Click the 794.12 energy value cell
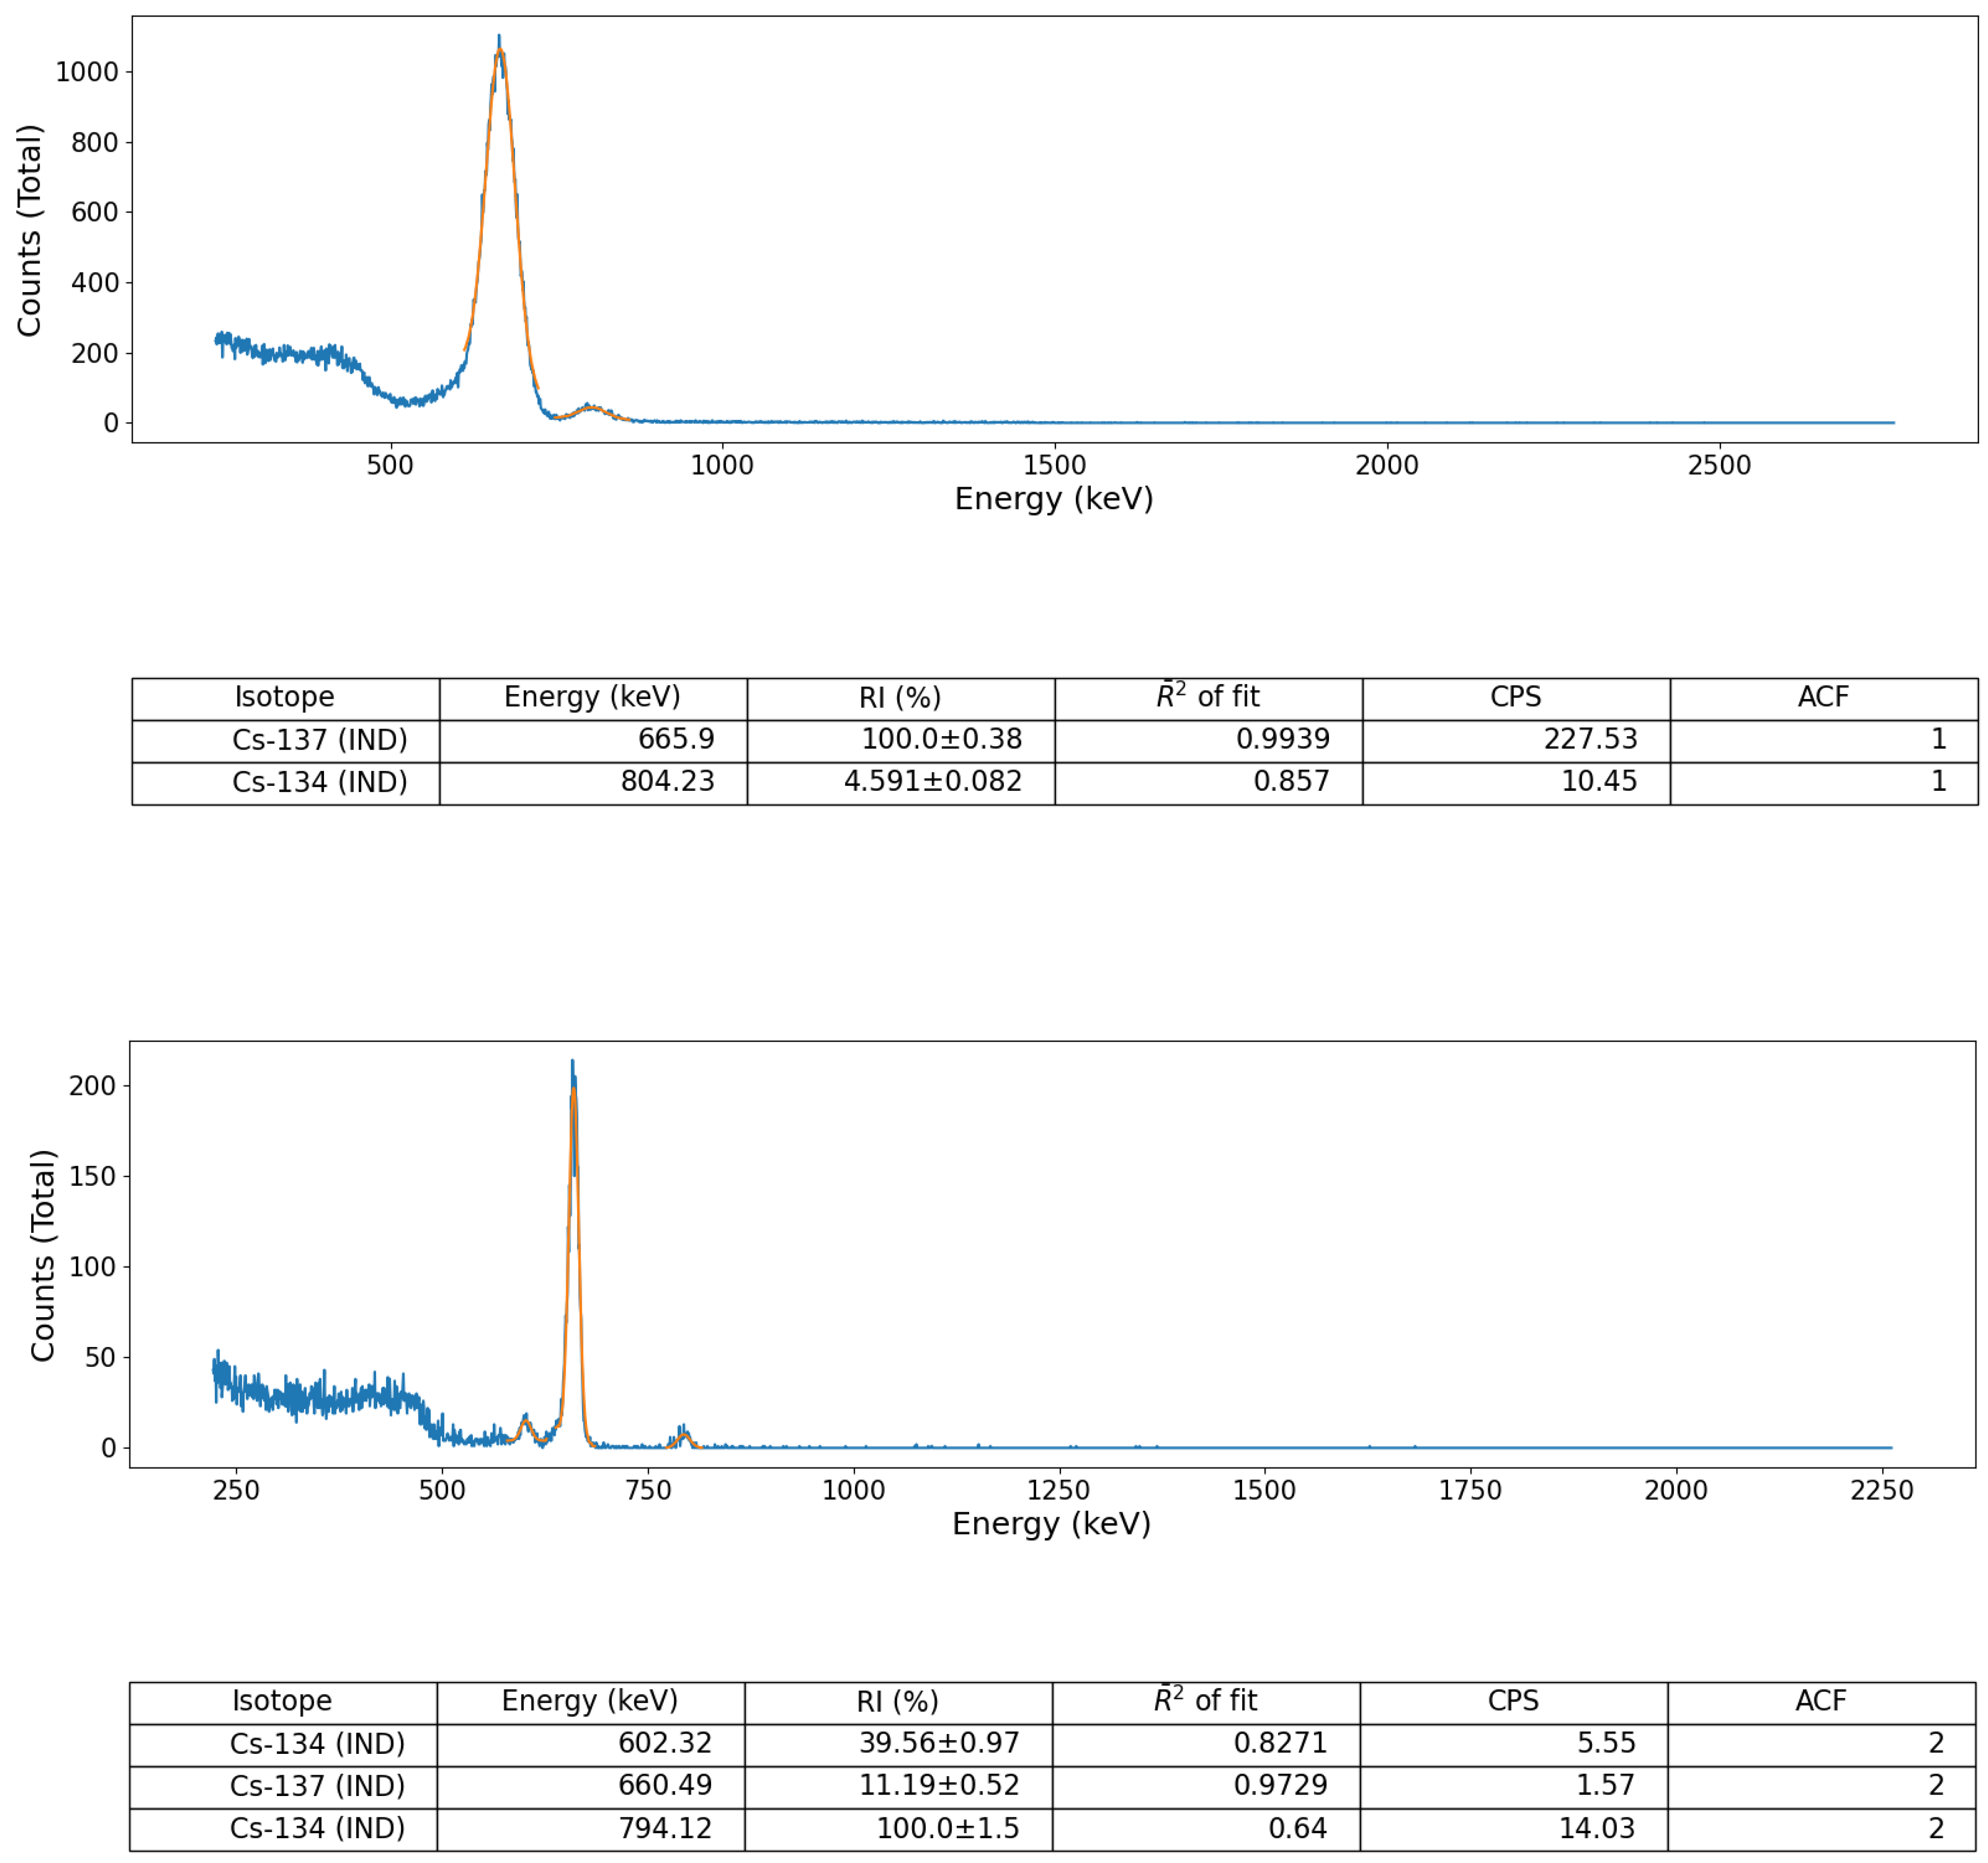 point(664,1828)
